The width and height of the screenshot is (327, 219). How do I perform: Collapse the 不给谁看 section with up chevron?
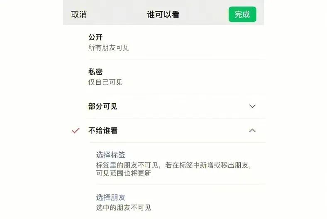[252, 131]
